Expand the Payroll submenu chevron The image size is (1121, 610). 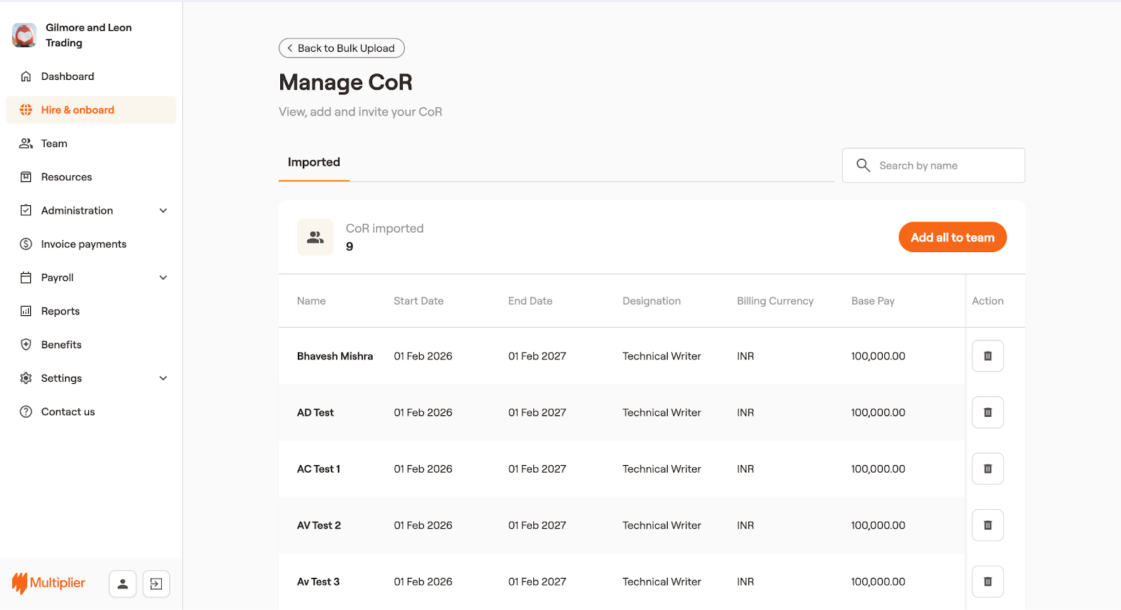pos(163,278)
